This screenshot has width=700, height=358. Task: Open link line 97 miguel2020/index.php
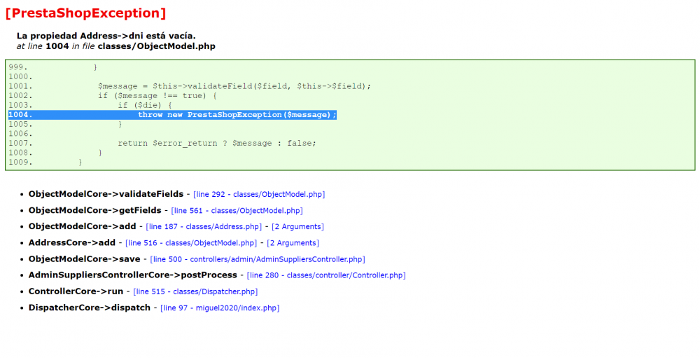220,308
